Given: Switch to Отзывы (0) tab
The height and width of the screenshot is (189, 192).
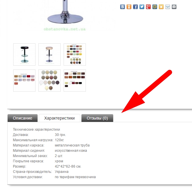Looking at the screenshot, I should tap(97, 118).
